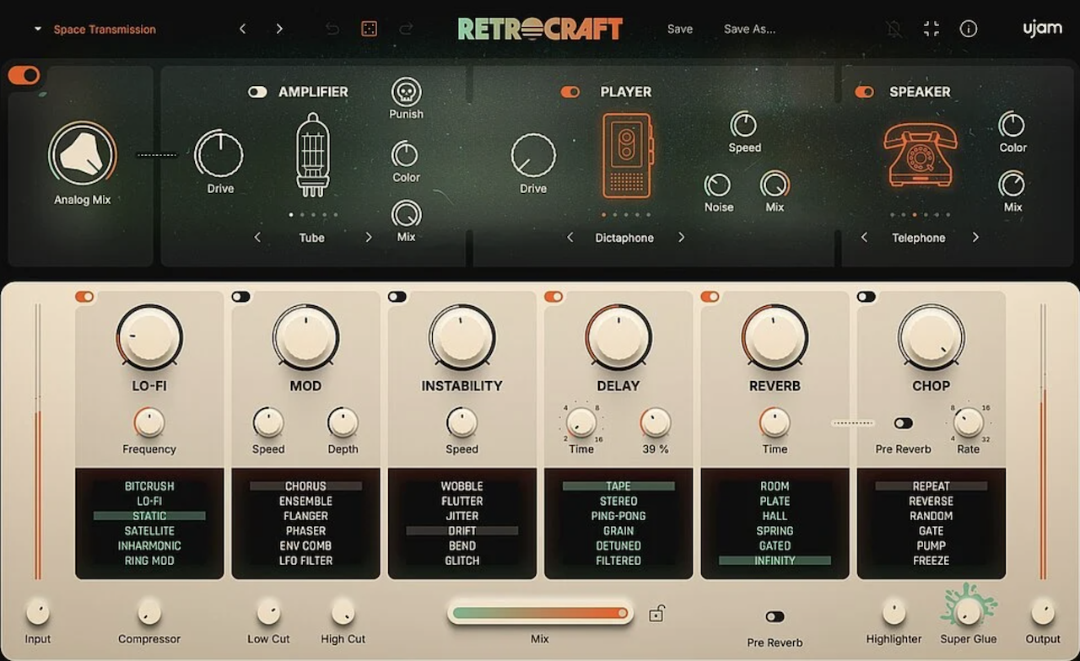Undo the last change
This screenshot has width=1080, height=661.
(332, 29)
